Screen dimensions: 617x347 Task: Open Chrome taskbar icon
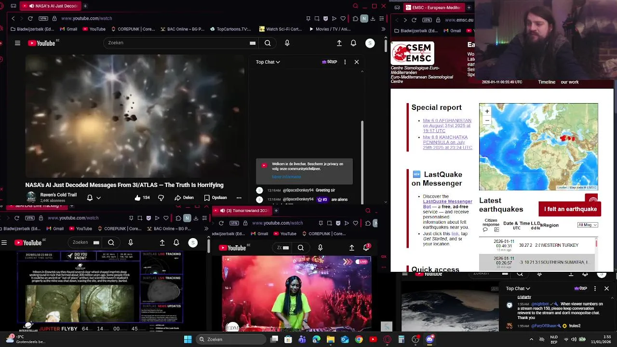click(359, 339)
